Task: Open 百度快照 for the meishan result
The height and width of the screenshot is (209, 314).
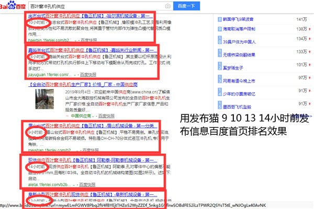Action: [x=91, y=150]
